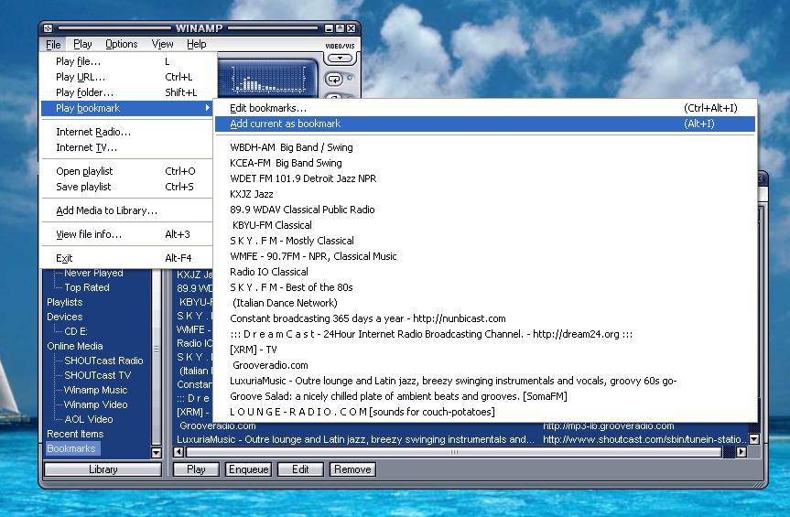Viewport: 790px width, 517px height.
Task: Click the Edit button below bookmarks list
Action: coord(300,469)
